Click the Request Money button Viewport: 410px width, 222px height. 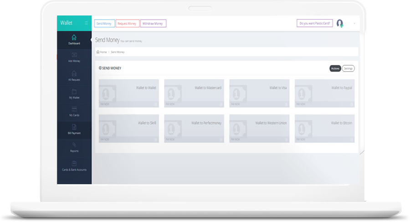click(128, 23)
